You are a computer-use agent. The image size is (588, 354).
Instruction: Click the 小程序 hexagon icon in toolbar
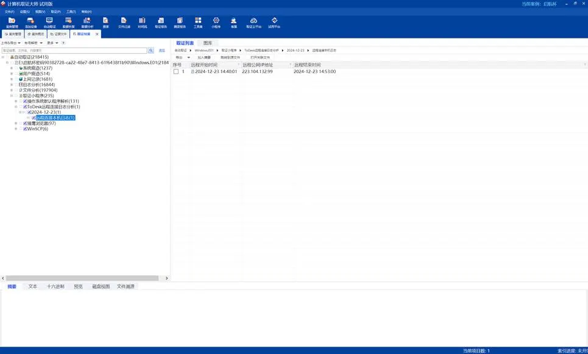[216, 23]
